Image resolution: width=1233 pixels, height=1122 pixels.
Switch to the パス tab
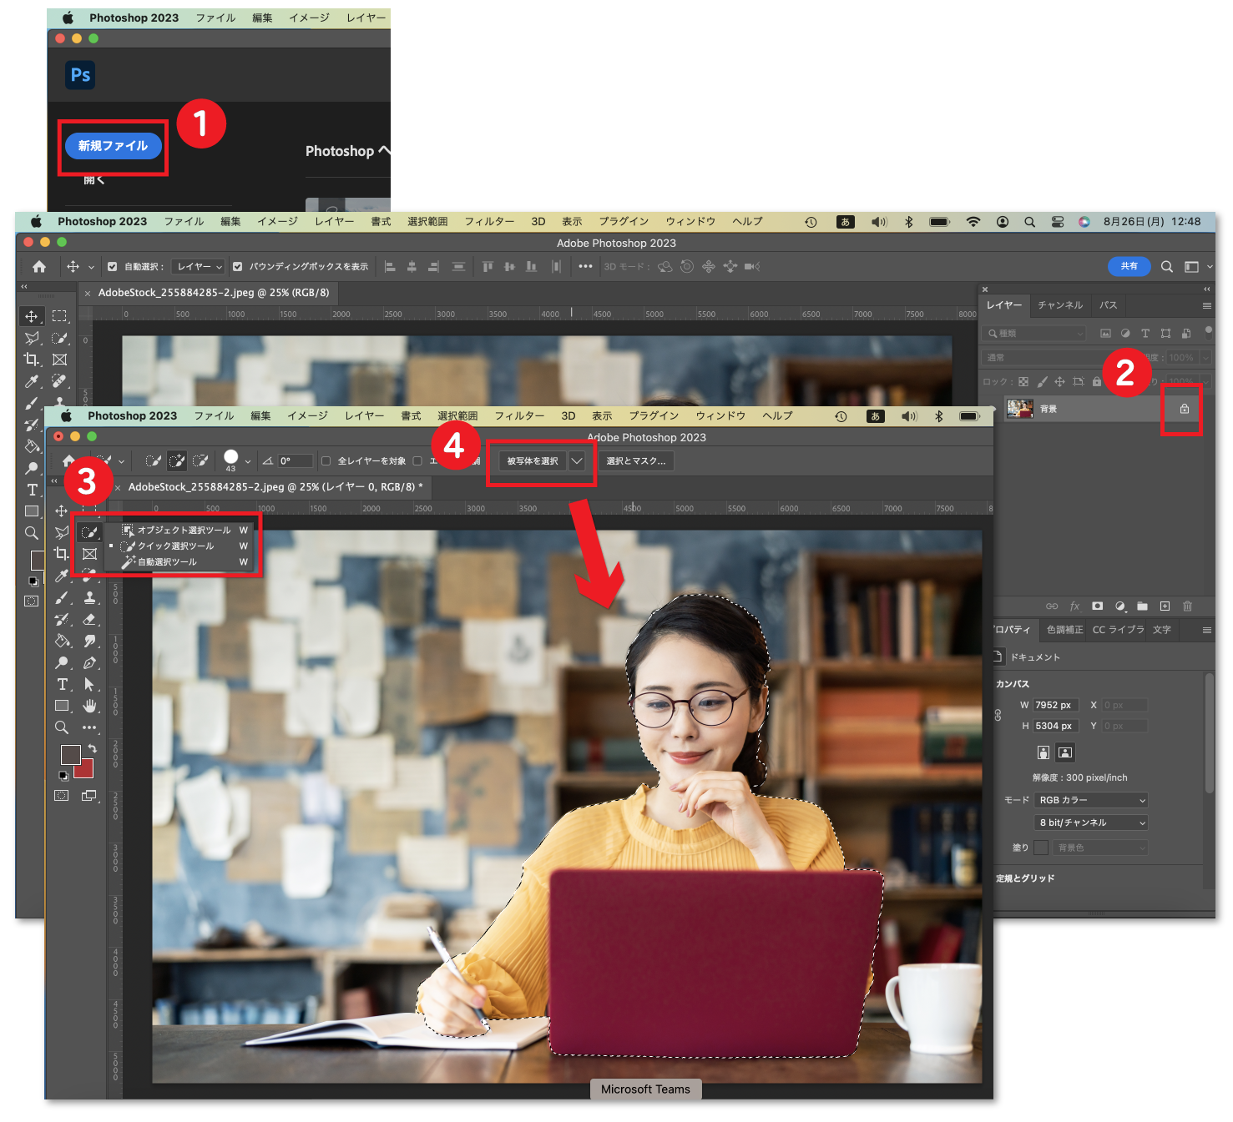pos(1108,305)
